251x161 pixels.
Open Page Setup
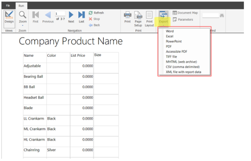[x=138, y=19]
